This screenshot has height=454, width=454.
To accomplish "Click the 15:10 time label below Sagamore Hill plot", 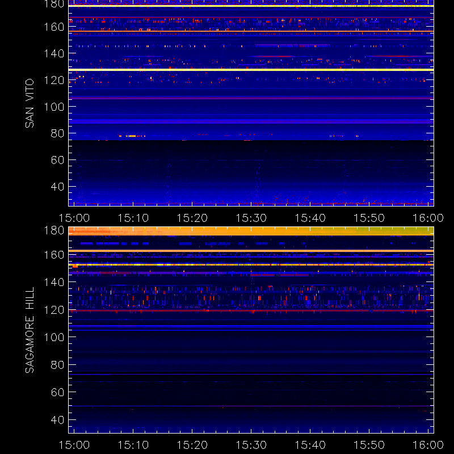I will [133, 445].
